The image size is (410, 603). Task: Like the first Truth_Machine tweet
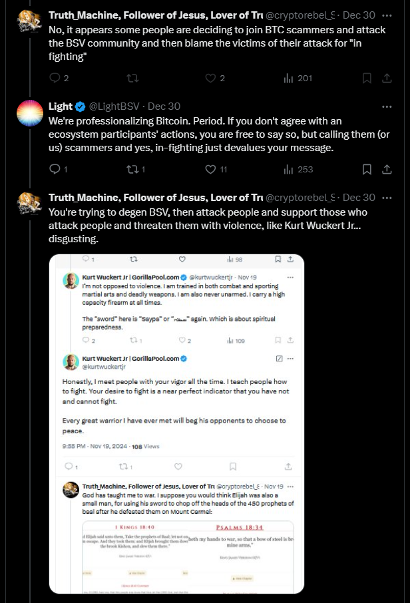click(x=214, y=79)
